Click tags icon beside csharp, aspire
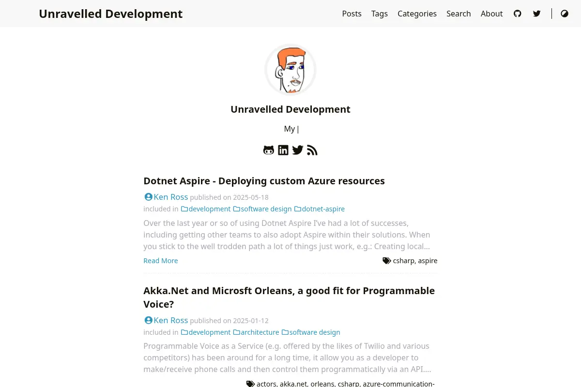Image resolution: width=581 pixels, height=387 pixels. click(387, 261)
